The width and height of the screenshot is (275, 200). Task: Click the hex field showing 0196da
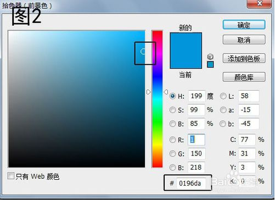pyautogui.click(x=191, y=183)
